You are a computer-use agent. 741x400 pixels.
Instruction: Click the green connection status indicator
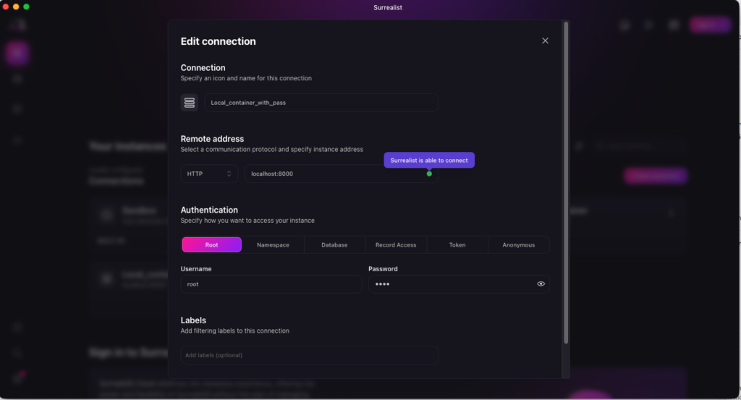pyautogui.click(x=429, y=174)
